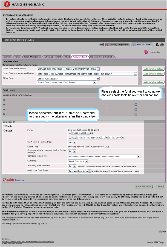167x247 pixels.
Task: Expand the Other Fund Houses dropdown
Action: point(68,79)
